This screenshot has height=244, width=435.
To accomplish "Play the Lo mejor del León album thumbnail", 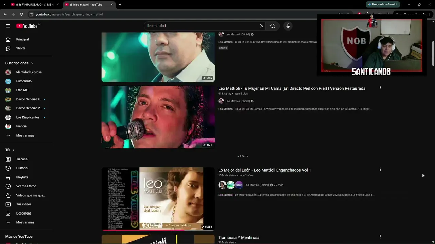I will point(158,199).
